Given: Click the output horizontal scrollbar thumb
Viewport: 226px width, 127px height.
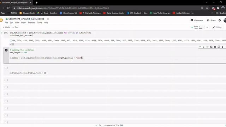Looking at the screenshot, I should pos(13,44).
